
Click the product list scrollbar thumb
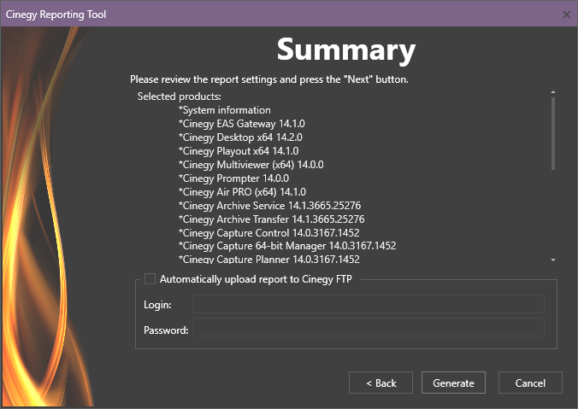(x=553, y=134)
